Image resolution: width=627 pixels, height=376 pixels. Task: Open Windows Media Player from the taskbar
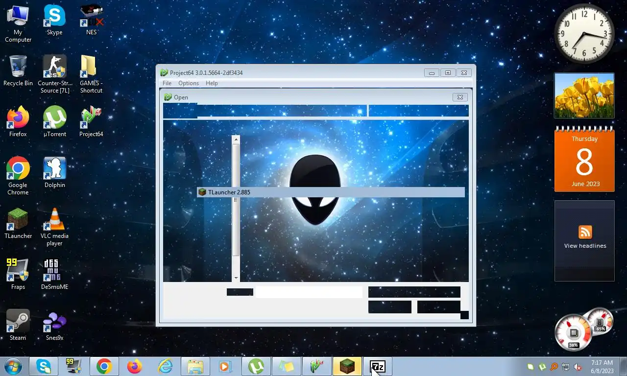point(226,366)
